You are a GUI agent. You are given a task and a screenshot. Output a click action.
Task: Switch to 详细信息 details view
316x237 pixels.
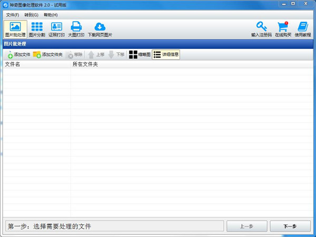point(166,54)
